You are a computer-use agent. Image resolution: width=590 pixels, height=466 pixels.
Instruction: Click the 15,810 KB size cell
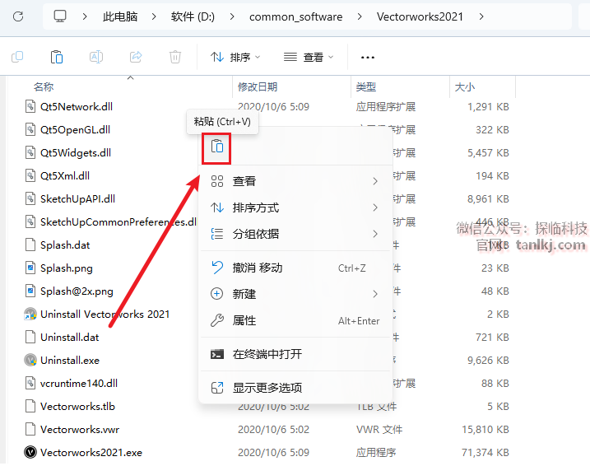pyautogui.click(x=485, y=430)
